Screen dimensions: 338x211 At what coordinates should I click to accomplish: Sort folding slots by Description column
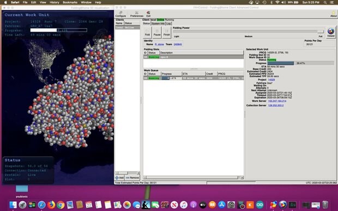202,52
